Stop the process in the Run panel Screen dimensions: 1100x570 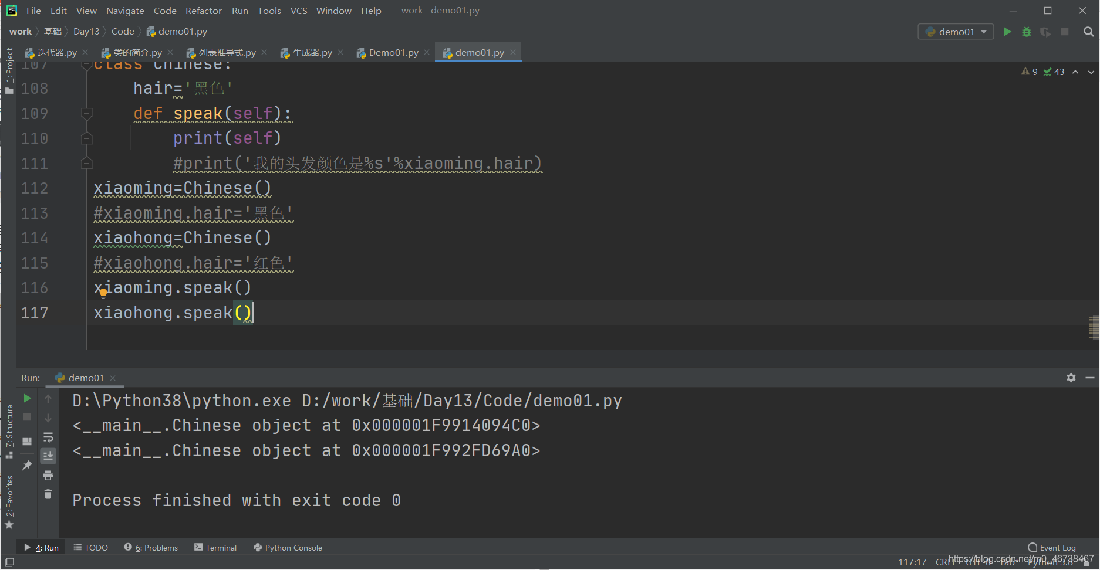27,417
